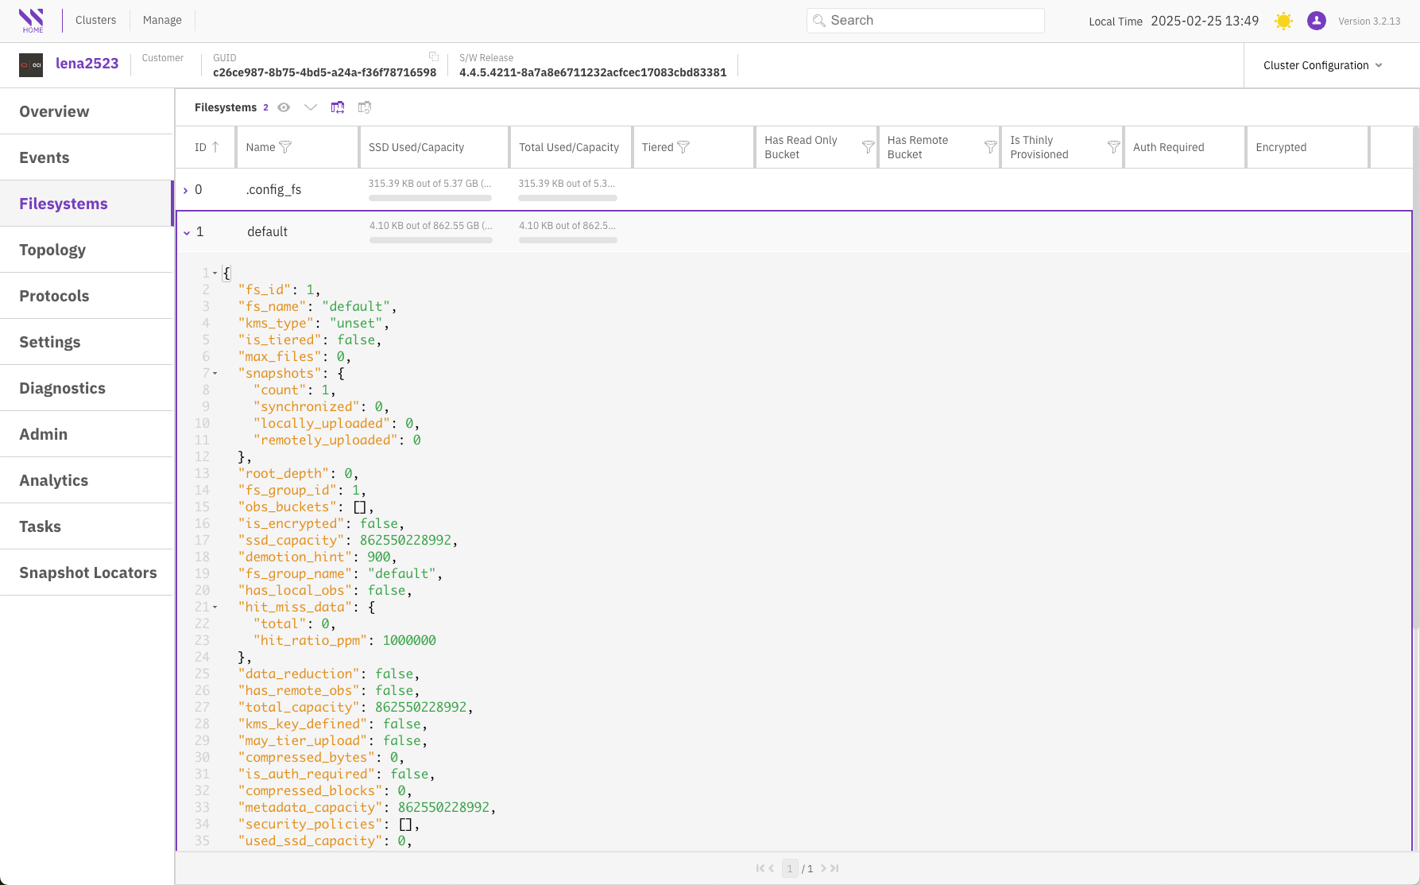The height and width of the screenshot is (885, 1420).
Task: Toggle ID column sort order arrow
Action: tap(215, 147)
